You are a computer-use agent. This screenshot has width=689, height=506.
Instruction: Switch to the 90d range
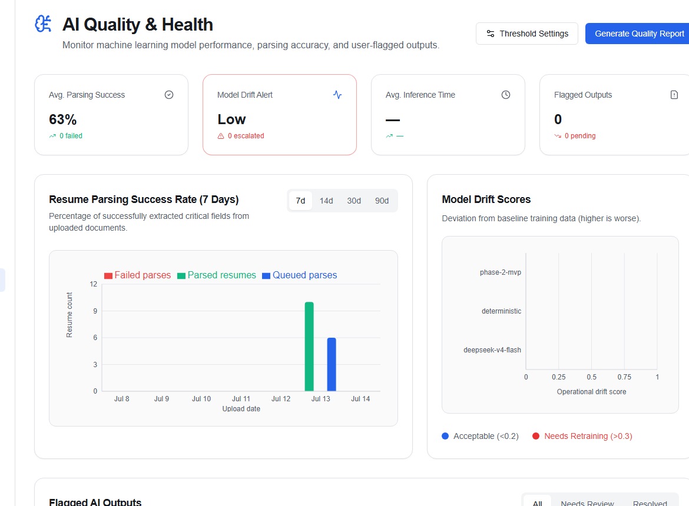click(x=382, y=201)
